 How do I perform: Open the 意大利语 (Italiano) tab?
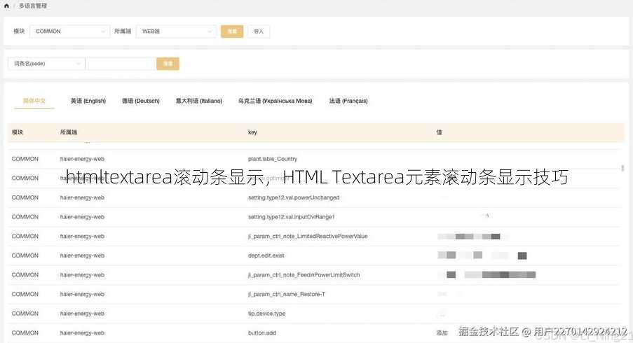(x=199, y=101)
